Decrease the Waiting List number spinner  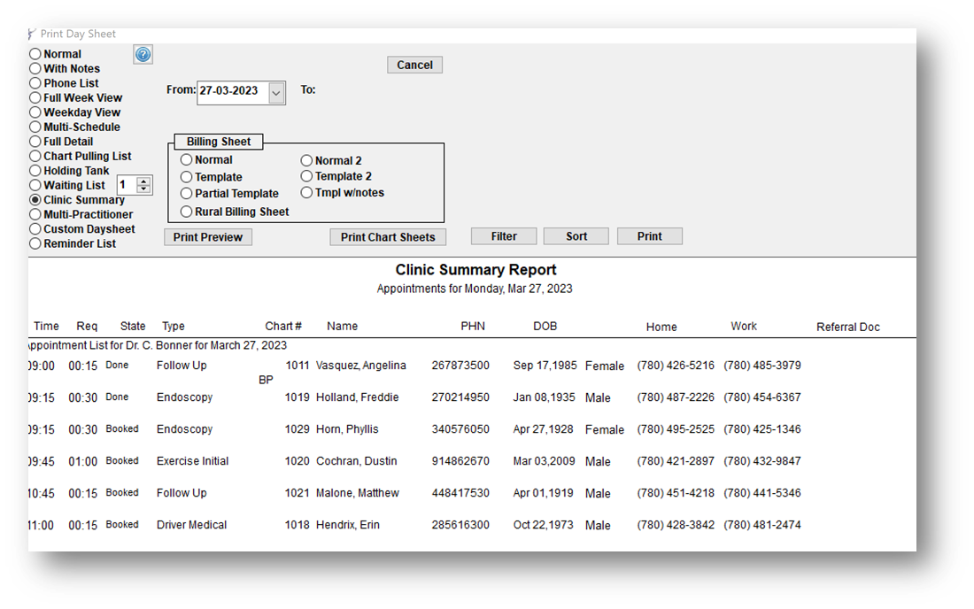coord(143,189)
